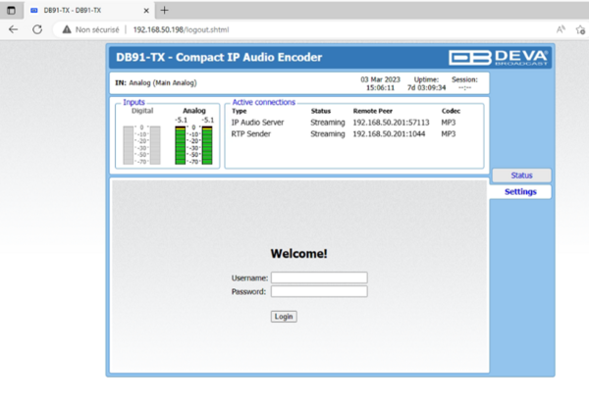The width and height of the screenshot is (589, 401).
Task: Click the 'Remote Peer' column header
Action: [x=373, y=111]
